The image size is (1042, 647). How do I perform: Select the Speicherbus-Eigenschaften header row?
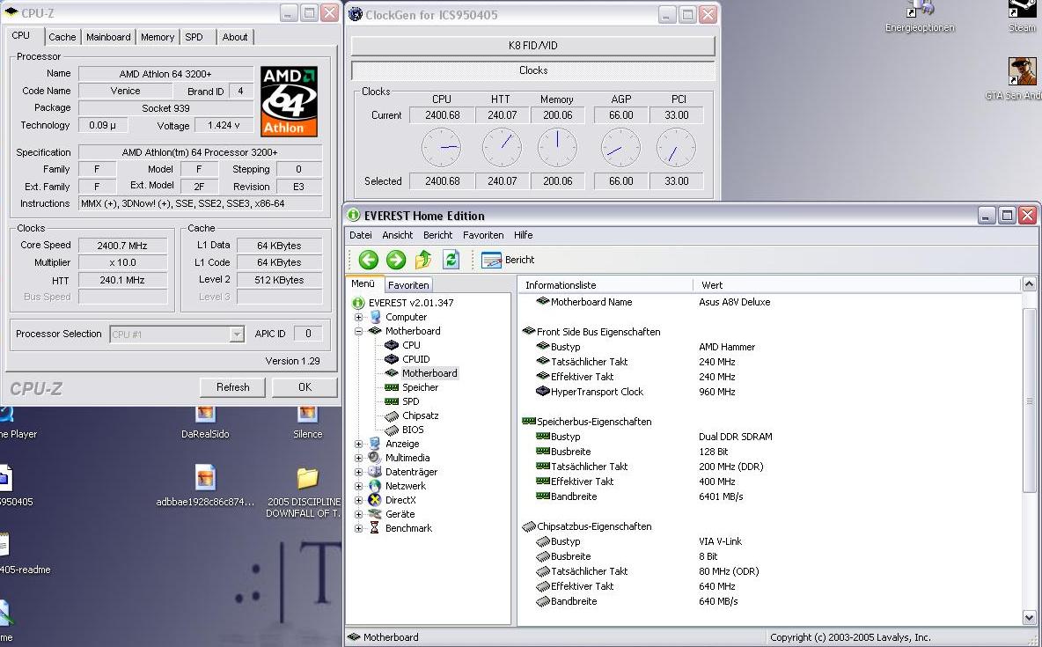[x=588, y=422]
